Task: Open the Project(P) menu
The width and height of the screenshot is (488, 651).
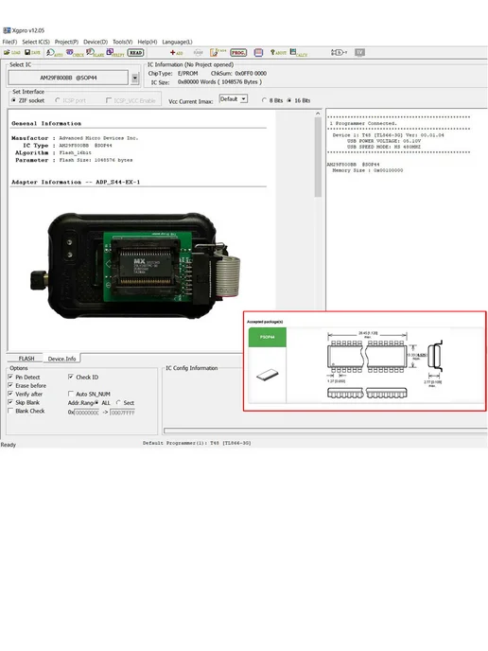Action: pos(66,42)
